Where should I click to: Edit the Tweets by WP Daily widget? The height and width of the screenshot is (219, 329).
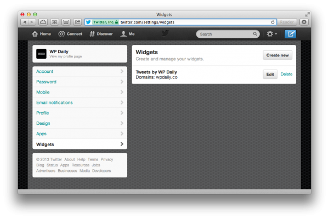(x=270, y=74)
